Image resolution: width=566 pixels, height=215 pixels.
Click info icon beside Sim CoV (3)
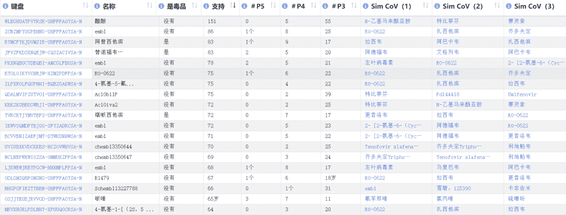click(509, 6)
